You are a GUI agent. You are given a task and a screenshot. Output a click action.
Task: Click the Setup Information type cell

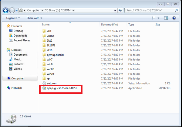tap(139, 83)
